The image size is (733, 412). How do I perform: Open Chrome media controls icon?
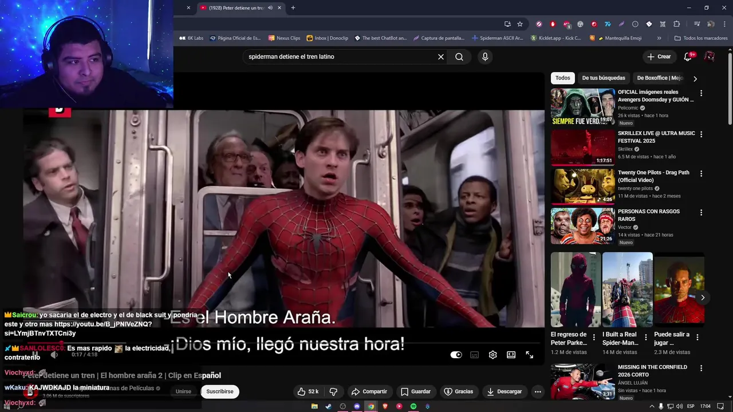tap(697, 24)
